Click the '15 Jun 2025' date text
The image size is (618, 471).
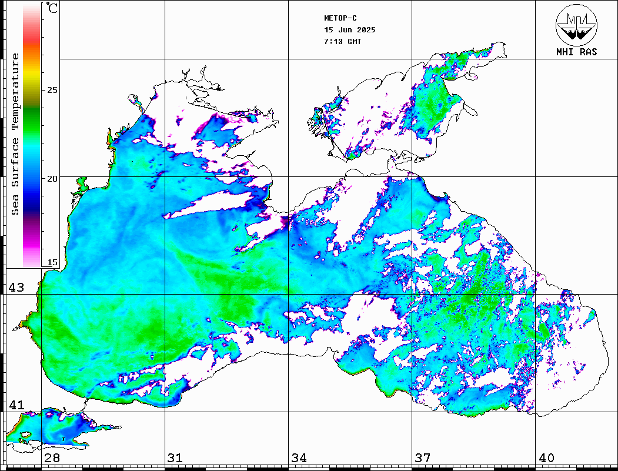pyautogui.click(x=350, y=30)
